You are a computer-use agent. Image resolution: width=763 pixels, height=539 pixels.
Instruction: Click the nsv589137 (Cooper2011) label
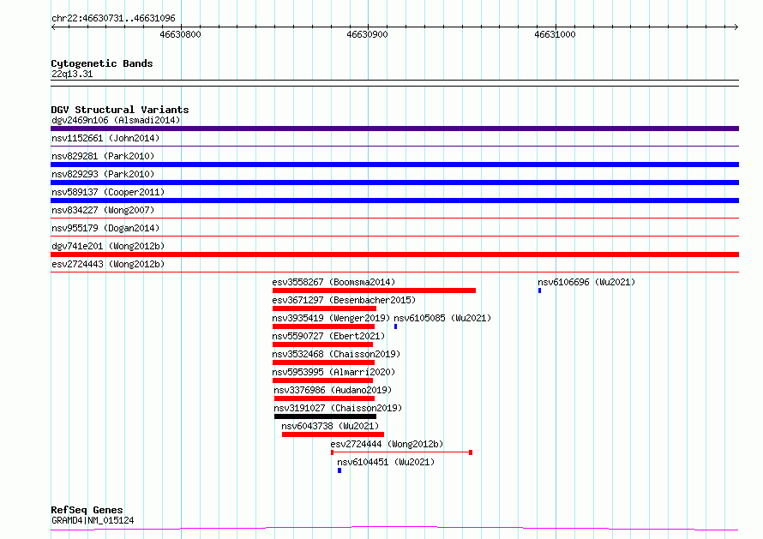pyautogui.click(x=108, y=192)
